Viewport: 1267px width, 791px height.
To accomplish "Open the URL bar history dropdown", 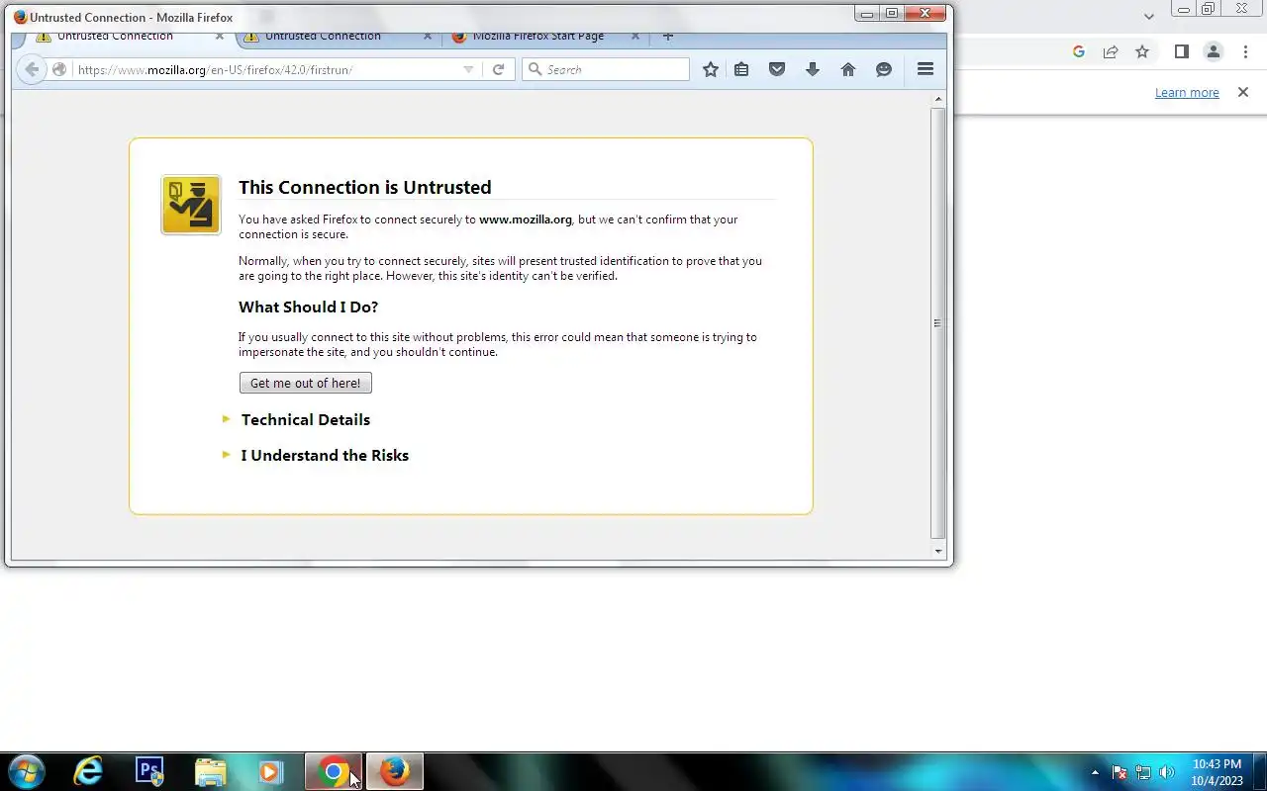I will tap(468, 69).
